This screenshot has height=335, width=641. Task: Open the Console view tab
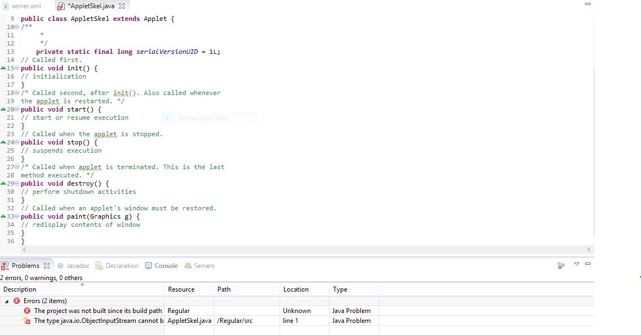coord(161,266)
